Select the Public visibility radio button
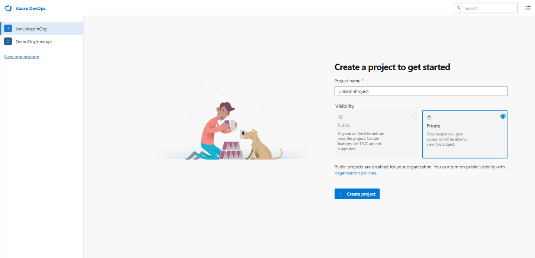The height and width of the screenshot is (258, 535). click(x=414, y=116)
